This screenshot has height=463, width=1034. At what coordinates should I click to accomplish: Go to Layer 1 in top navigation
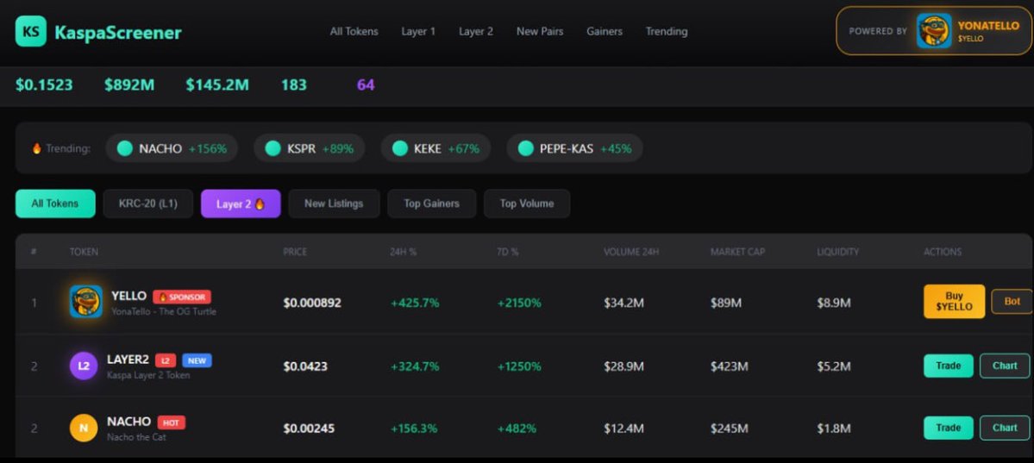pos(418,31)
